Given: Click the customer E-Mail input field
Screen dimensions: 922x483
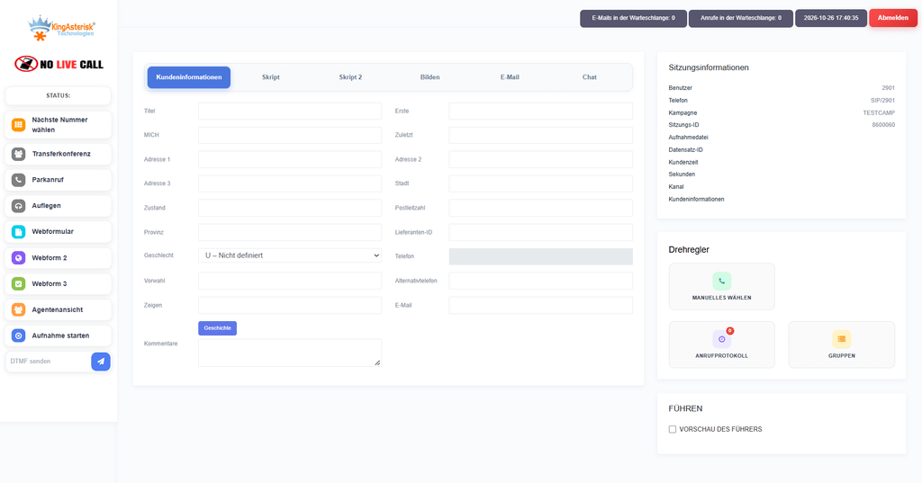Looking at the screenshot, I should point(540,305).
